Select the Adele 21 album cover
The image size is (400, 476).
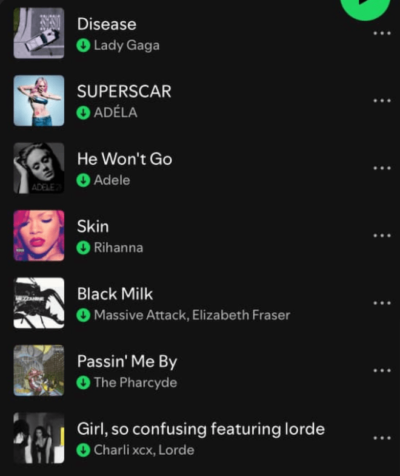[x=39, y=168]
